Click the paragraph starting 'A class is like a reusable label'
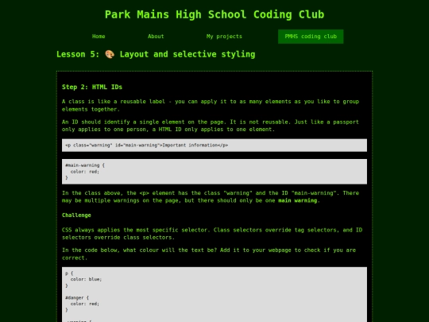 pyautogui.click(x=211, y=106)
